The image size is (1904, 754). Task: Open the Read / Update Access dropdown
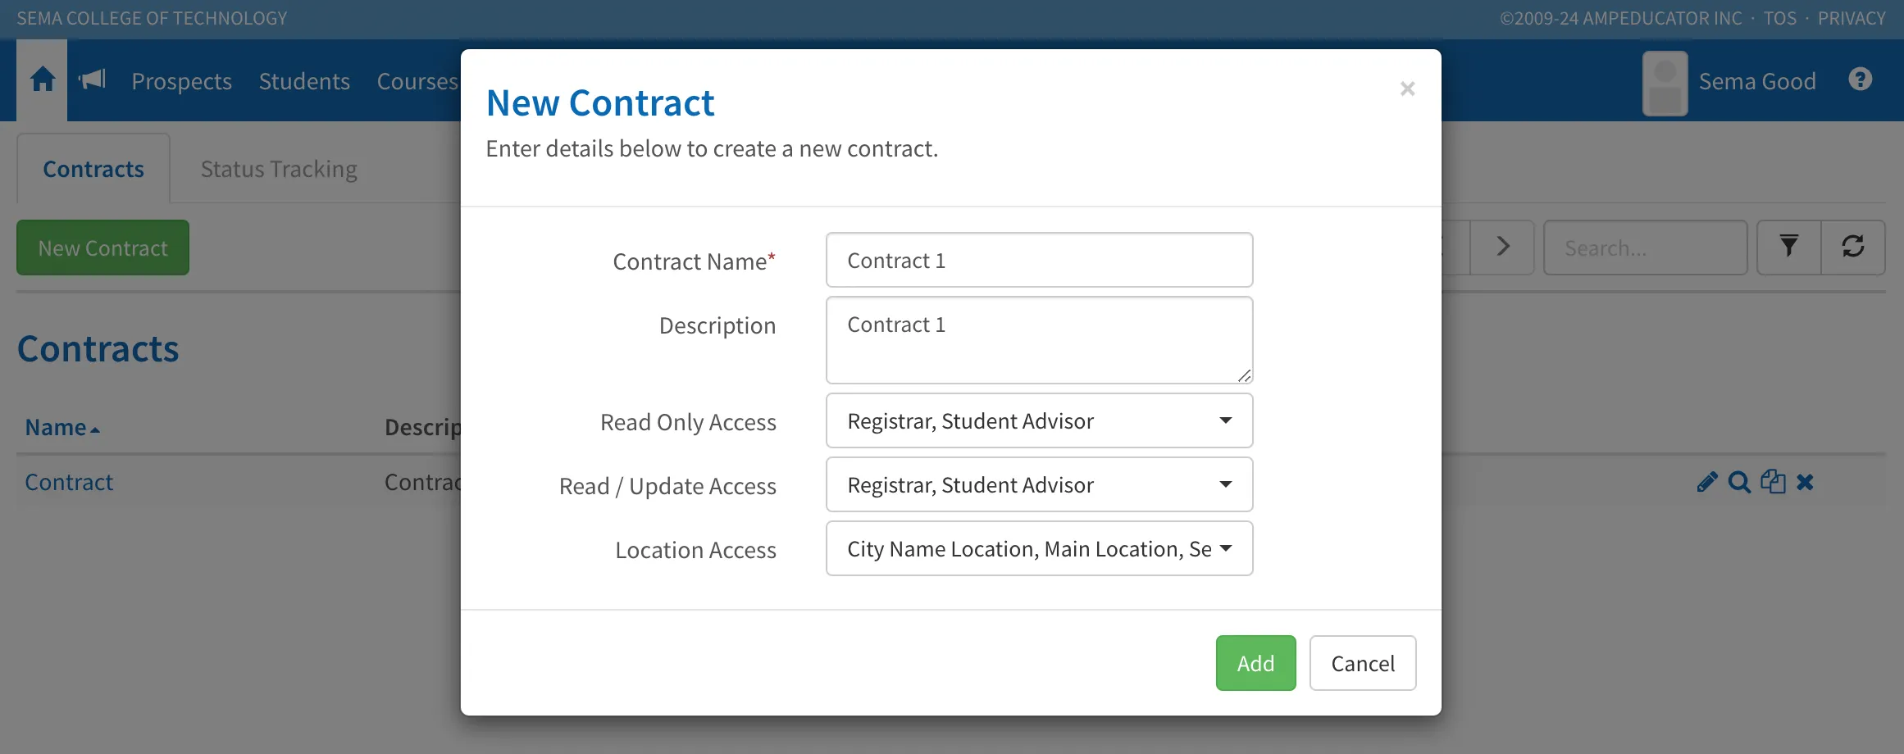pos(1039,484)
